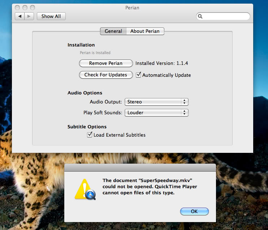Screen dimensions: 268x230
Task: Click the Show All button
Action: tap(51, 16)
